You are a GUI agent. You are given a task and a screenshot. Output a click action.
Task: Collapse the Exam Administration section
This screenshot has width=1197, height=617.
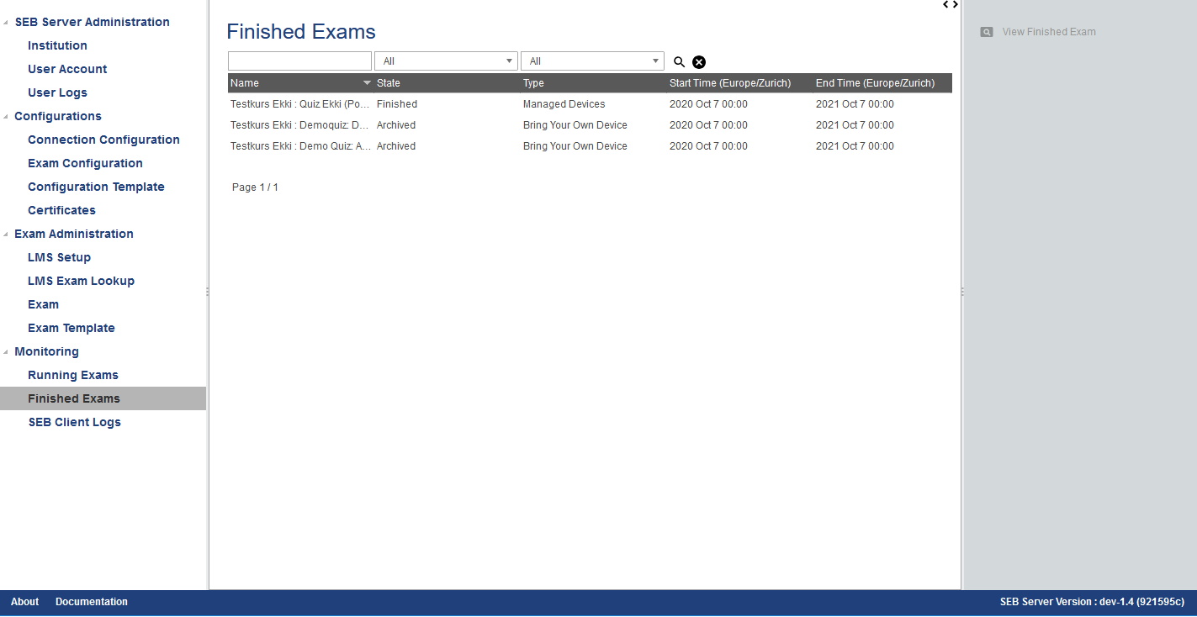7,235
